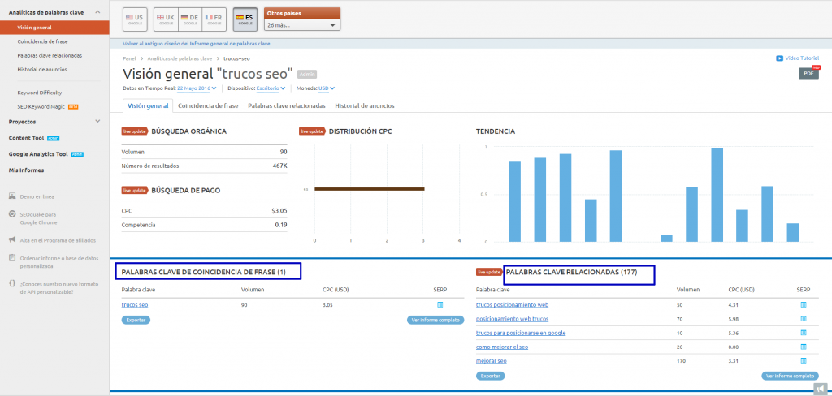The width and height of the screenshot is (832, 396).
Task: Switch to Visión general tab
Action: coord(148,105)
